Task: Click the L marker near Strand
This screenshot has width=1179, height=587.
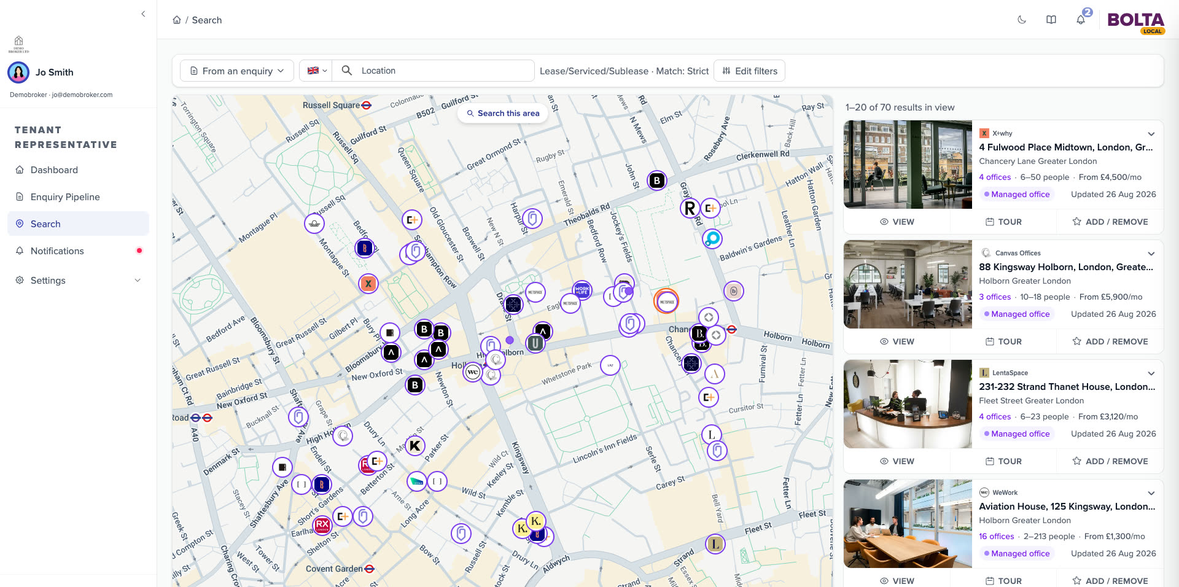Action: point(715,544)
